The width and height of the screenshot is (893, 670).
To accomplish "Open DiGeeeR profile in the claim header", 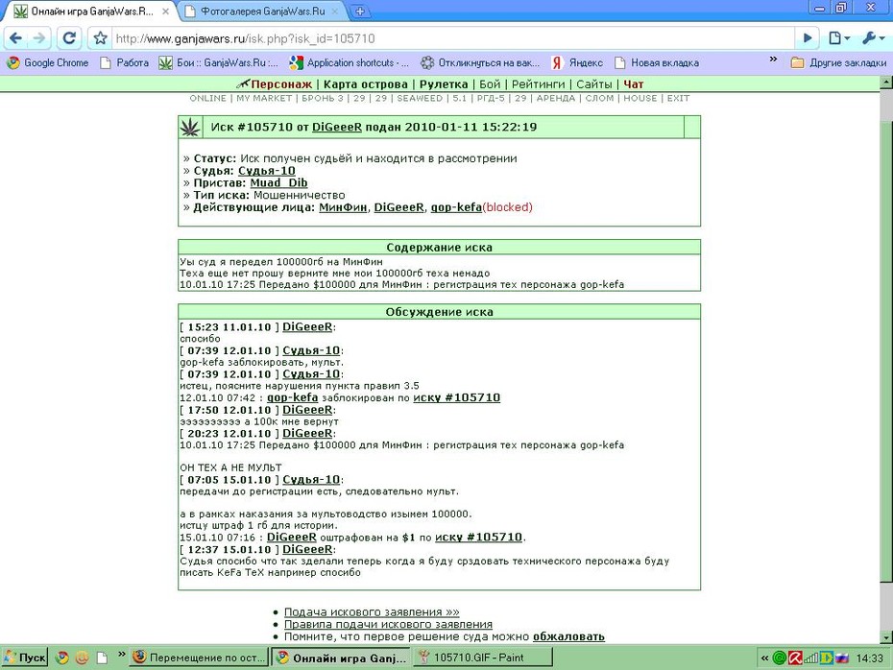I will [x=337, y=127].
